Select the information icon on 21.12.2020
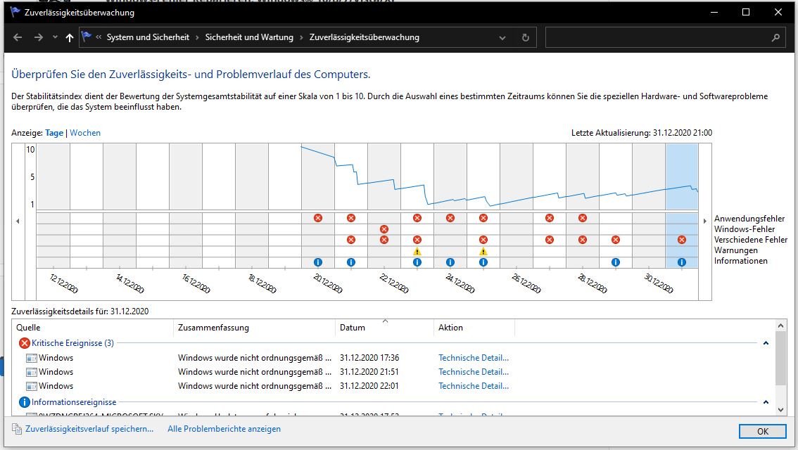Image resolution: width=798 pixels, height=450 pixels. (x=351, y=262)
